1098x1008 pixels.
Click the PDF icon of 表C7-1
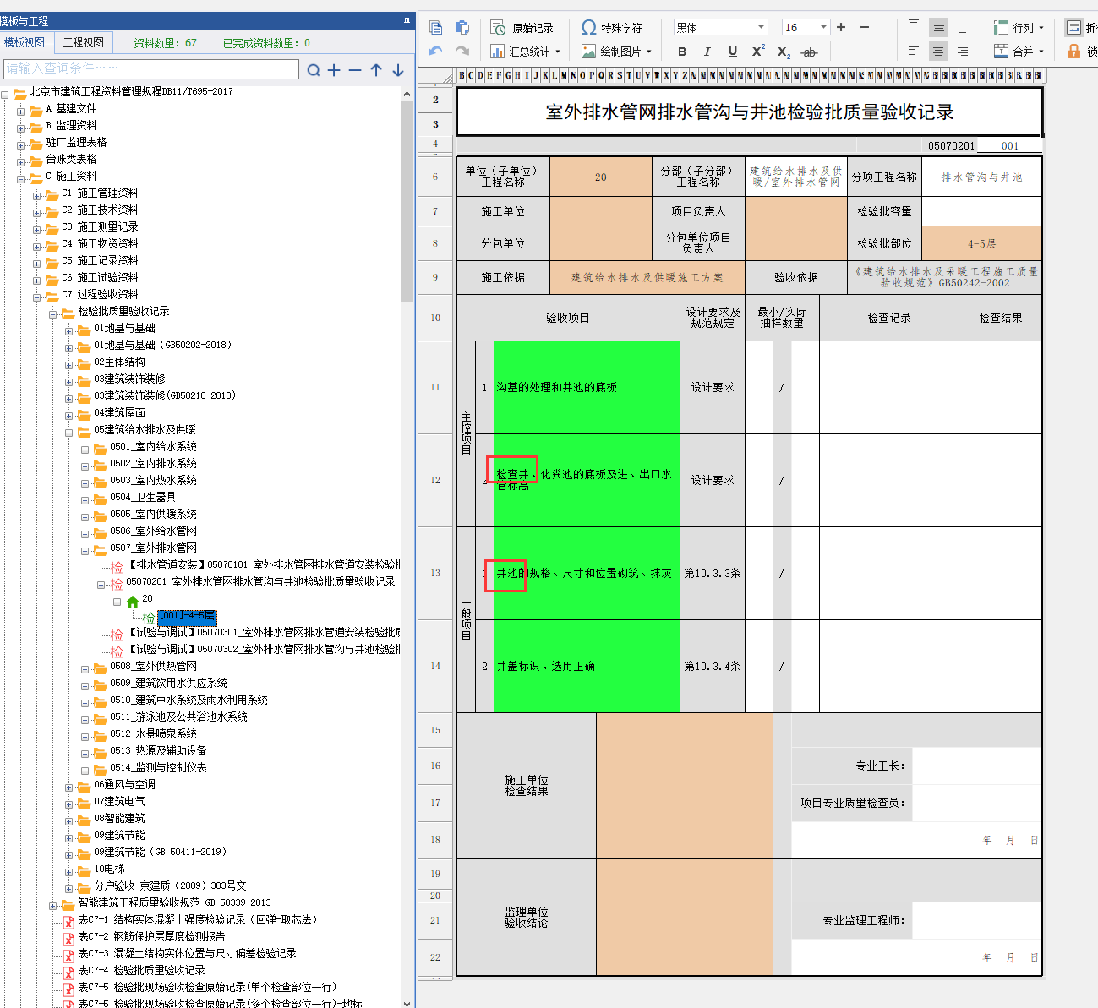click(68, 922)
